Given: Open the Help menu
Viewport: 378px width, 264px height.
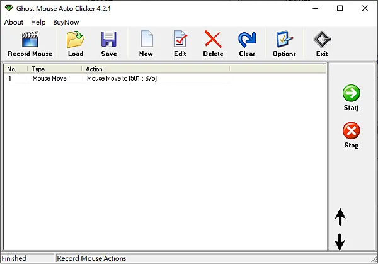Looking at the screenshot, I should click(38, 22).
